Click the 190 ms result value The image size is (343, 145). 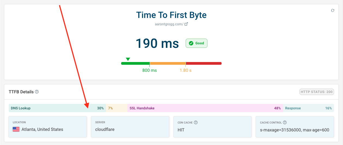[157, 44]
